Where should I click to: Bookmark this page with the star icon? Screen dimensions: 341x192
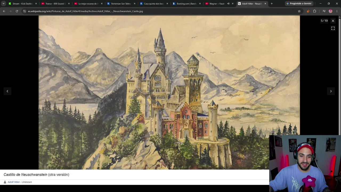pos(299,11)
